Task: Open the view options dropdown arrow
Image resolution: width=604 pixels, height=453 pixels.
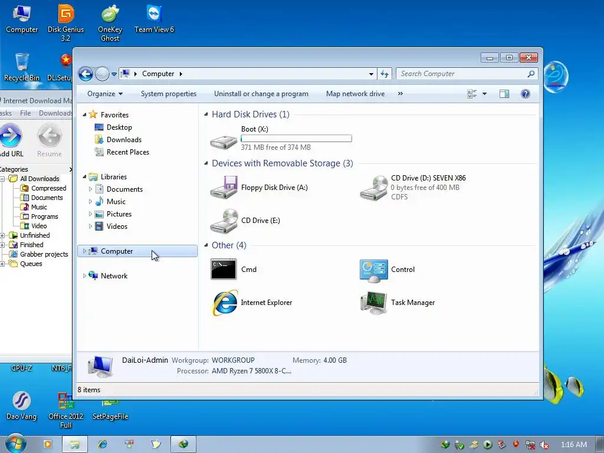Action: [485, 94]
